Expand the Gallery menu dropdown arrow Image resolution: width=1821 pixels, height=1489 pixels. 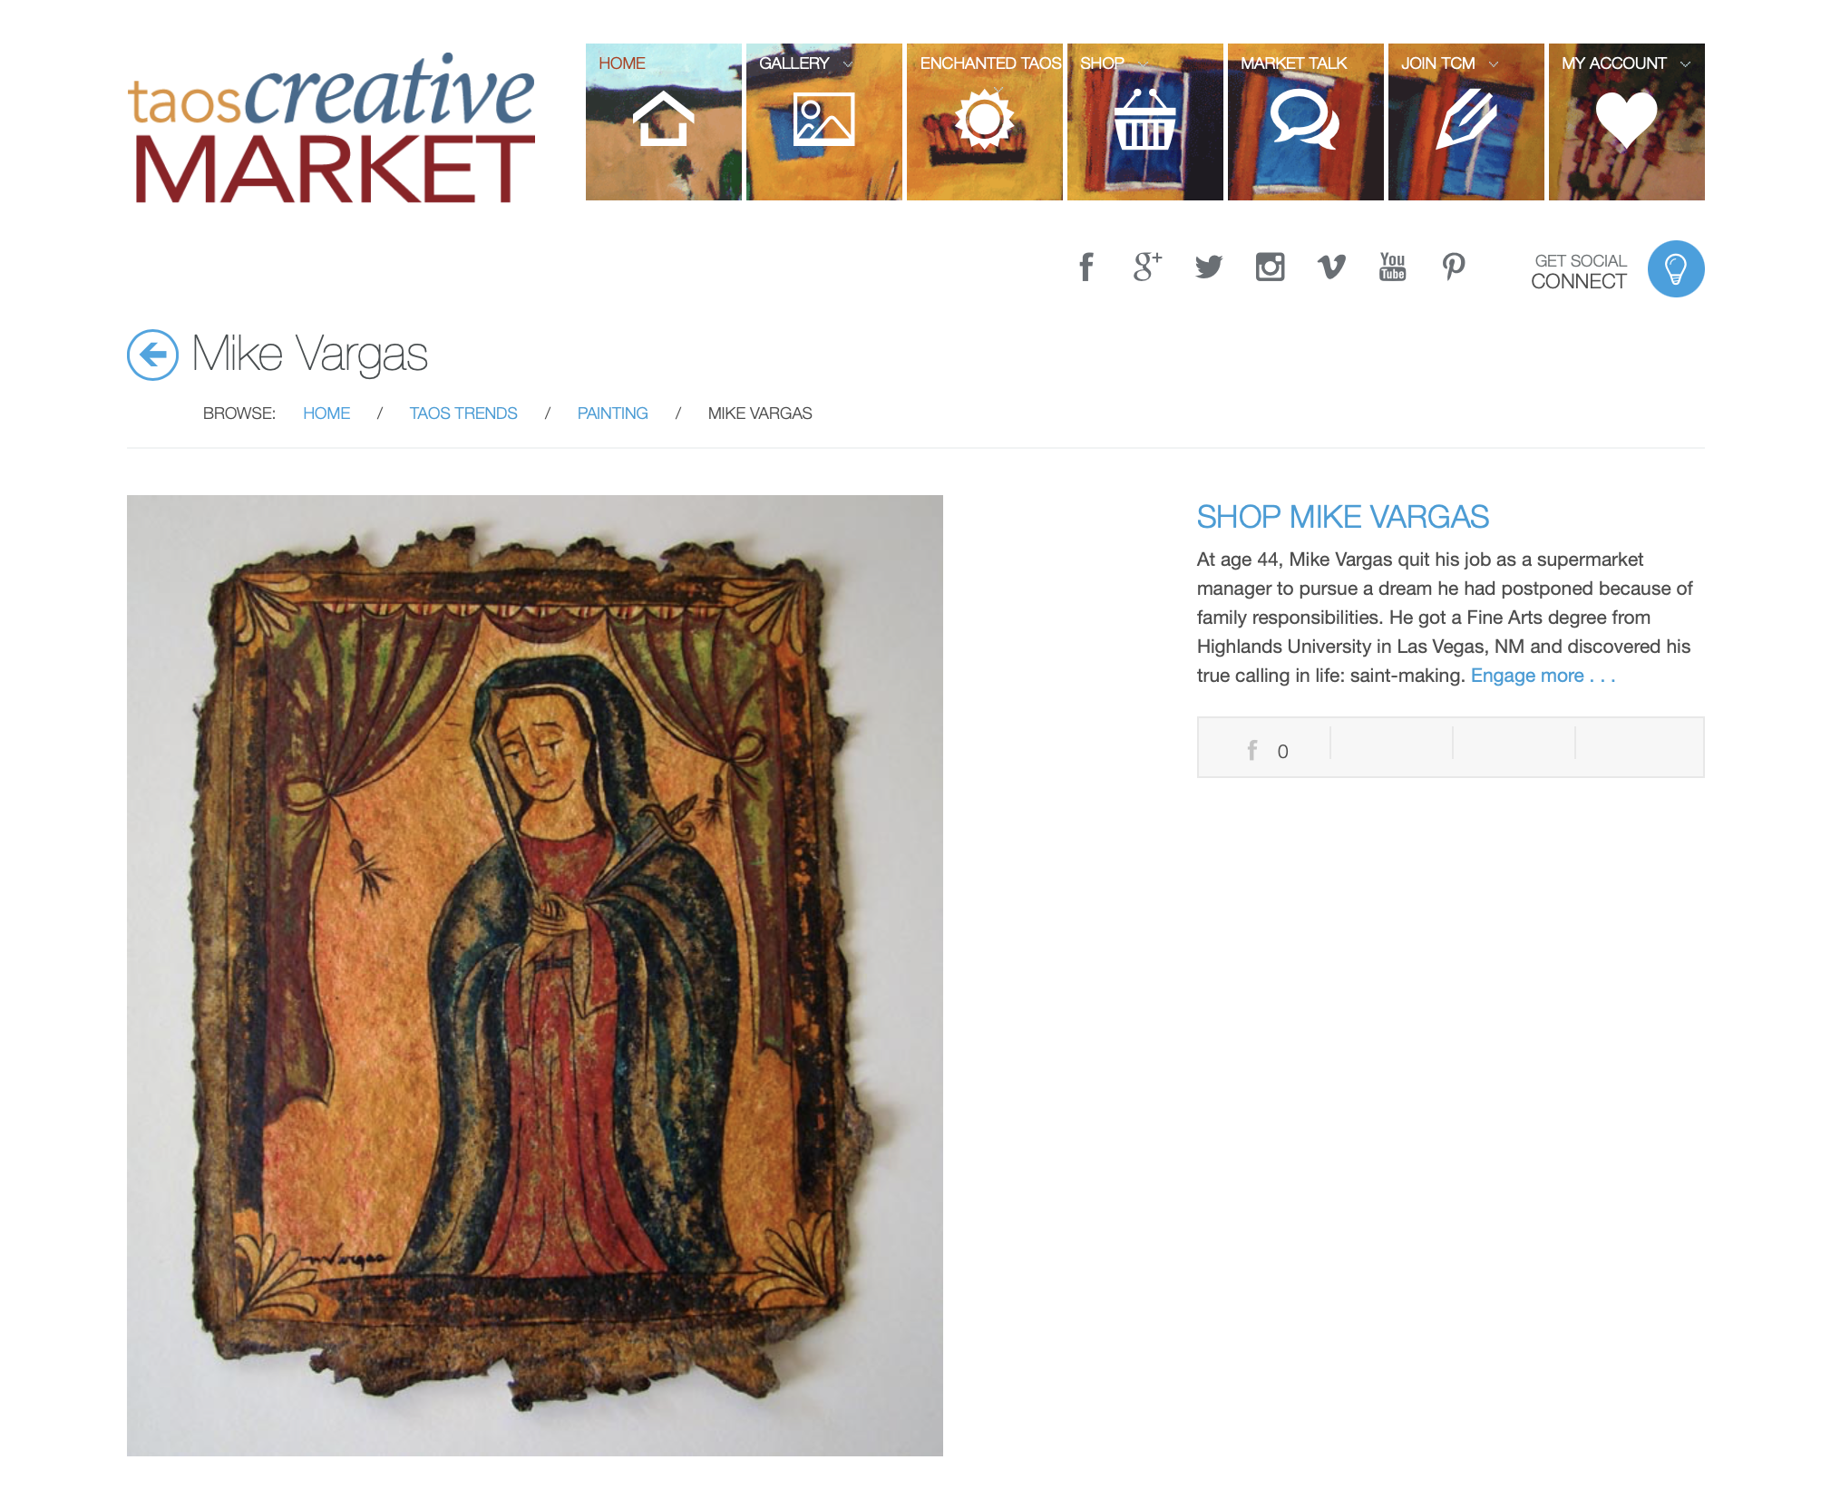[848, 64]
